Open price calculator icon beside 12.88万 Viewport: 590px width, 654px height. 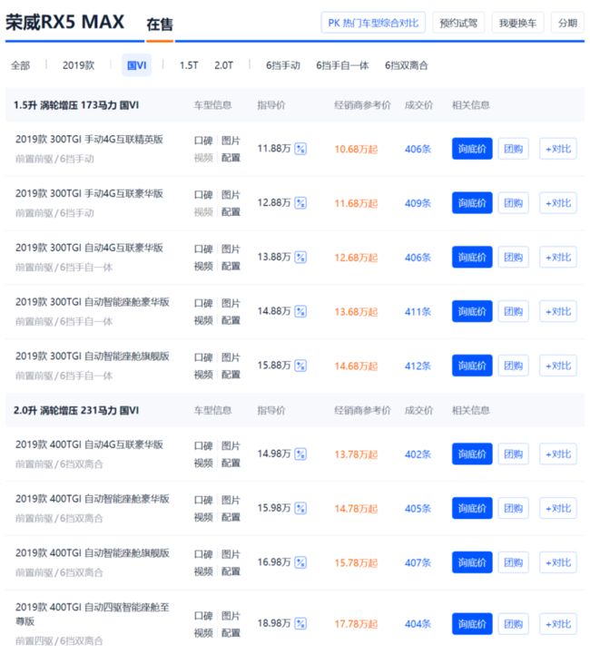click(300, 202)
